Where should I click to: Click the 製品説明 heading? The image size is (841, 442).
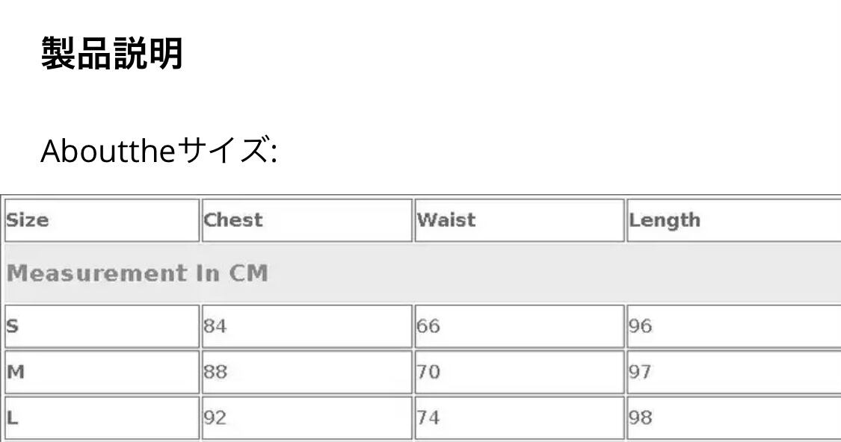tap(112, 54)
